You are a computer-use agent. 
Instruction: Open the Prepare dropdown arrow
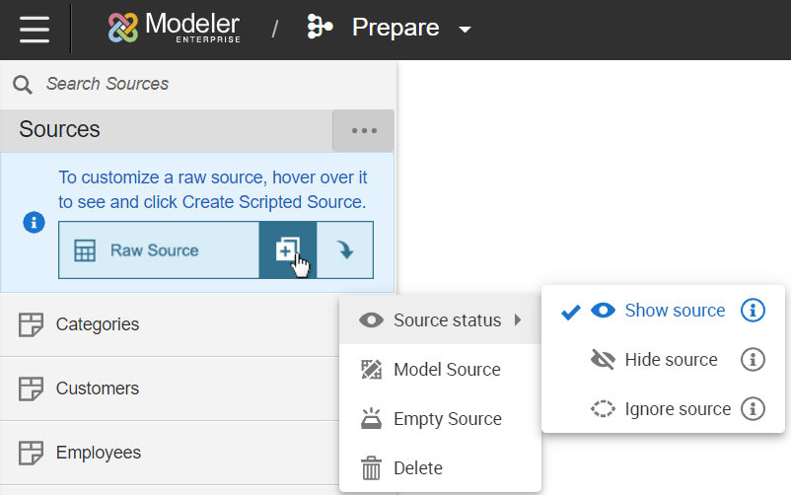pyautogui.click(x=466, y=30)
